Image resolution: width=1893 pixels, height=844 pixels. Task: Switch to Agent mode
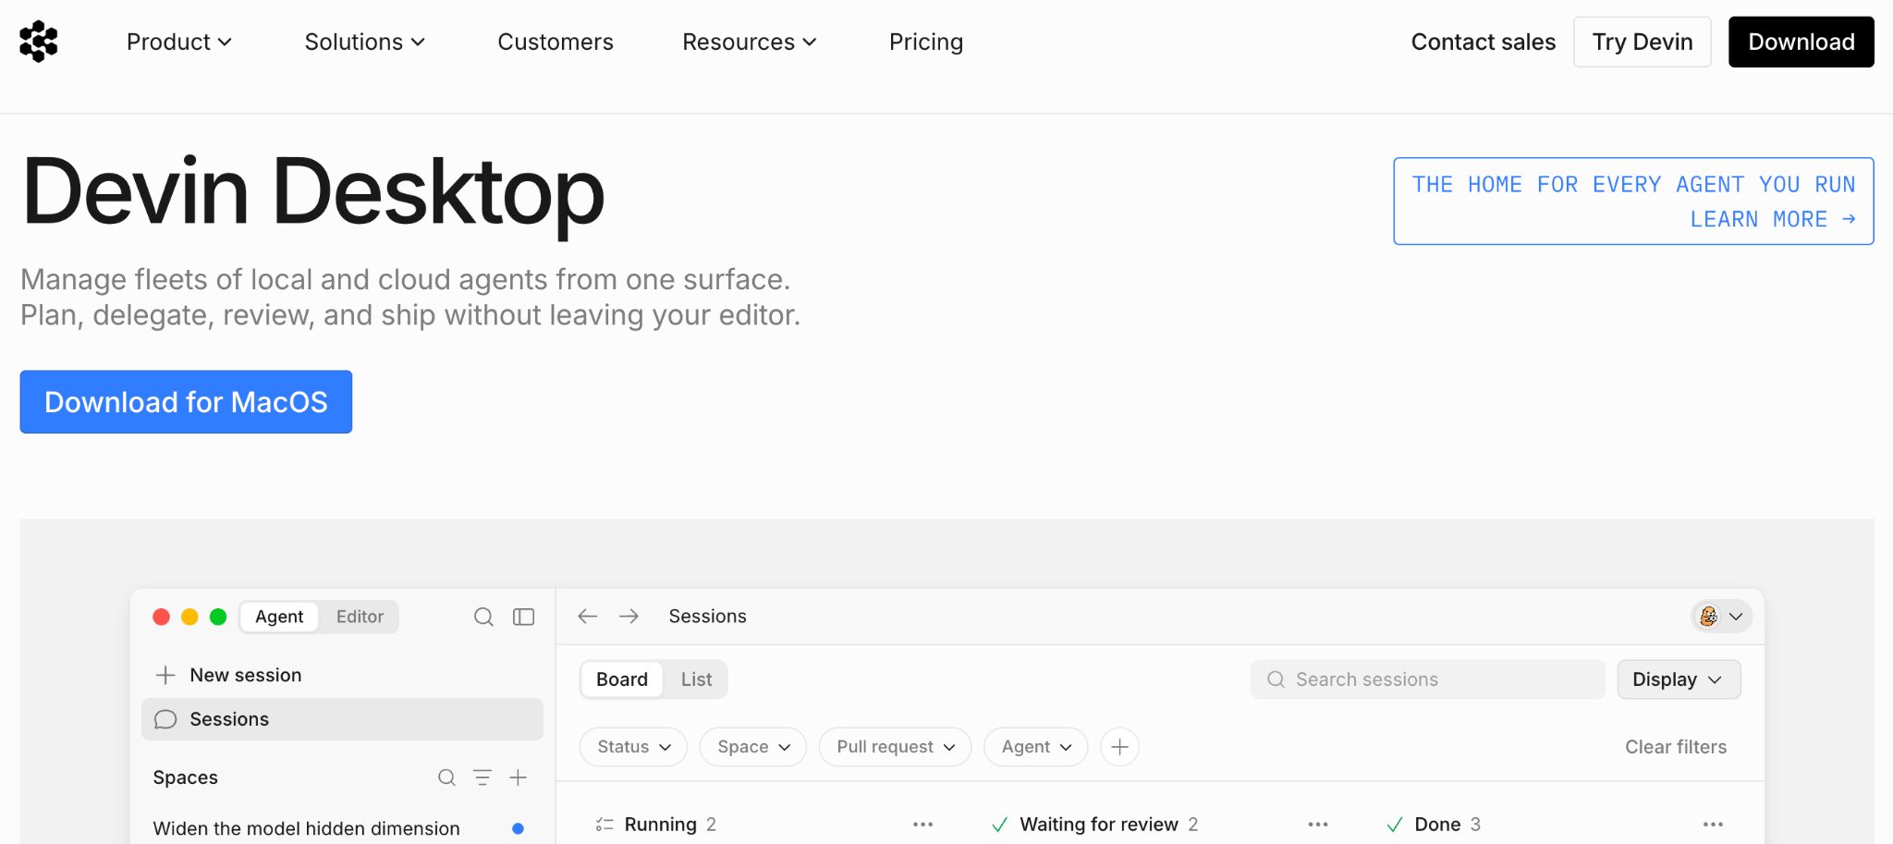coord(279,617)
